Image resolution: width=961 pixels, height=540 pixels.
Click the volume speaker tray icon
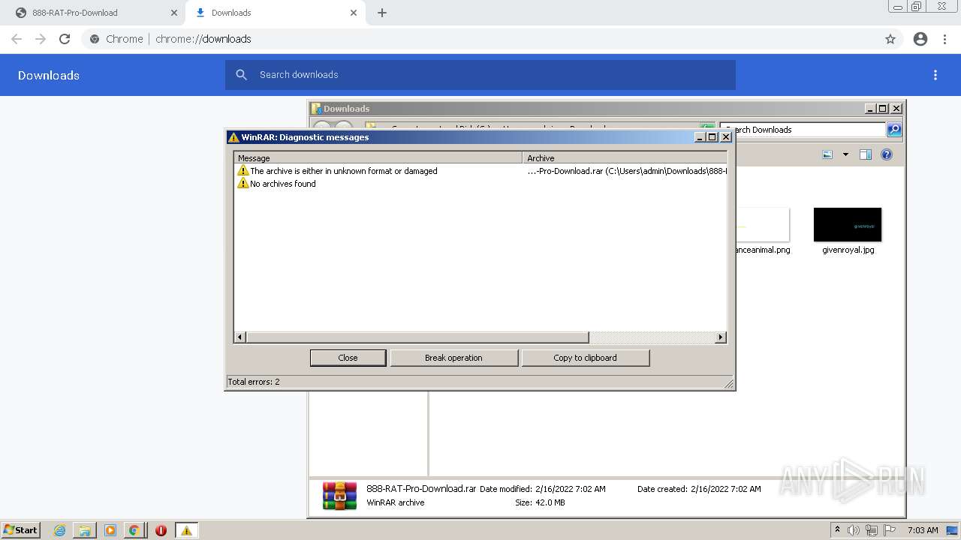[854, 530]
